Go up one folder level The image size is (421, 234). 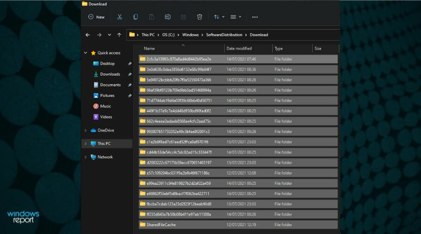[x=119, y=35]
